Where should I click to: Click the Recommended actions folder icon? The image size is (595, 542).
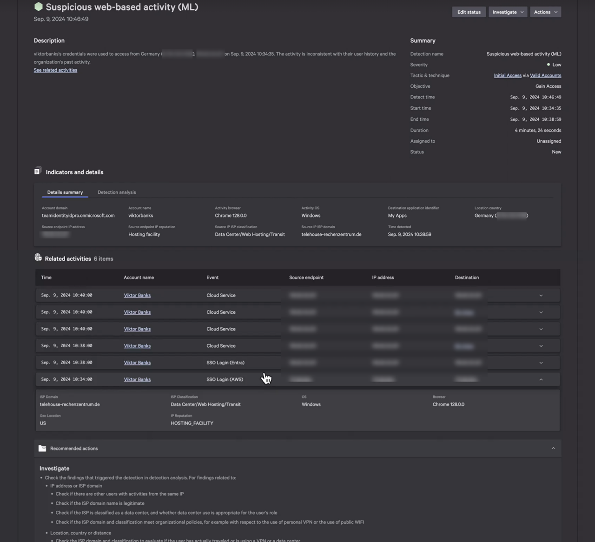(42, 448)
